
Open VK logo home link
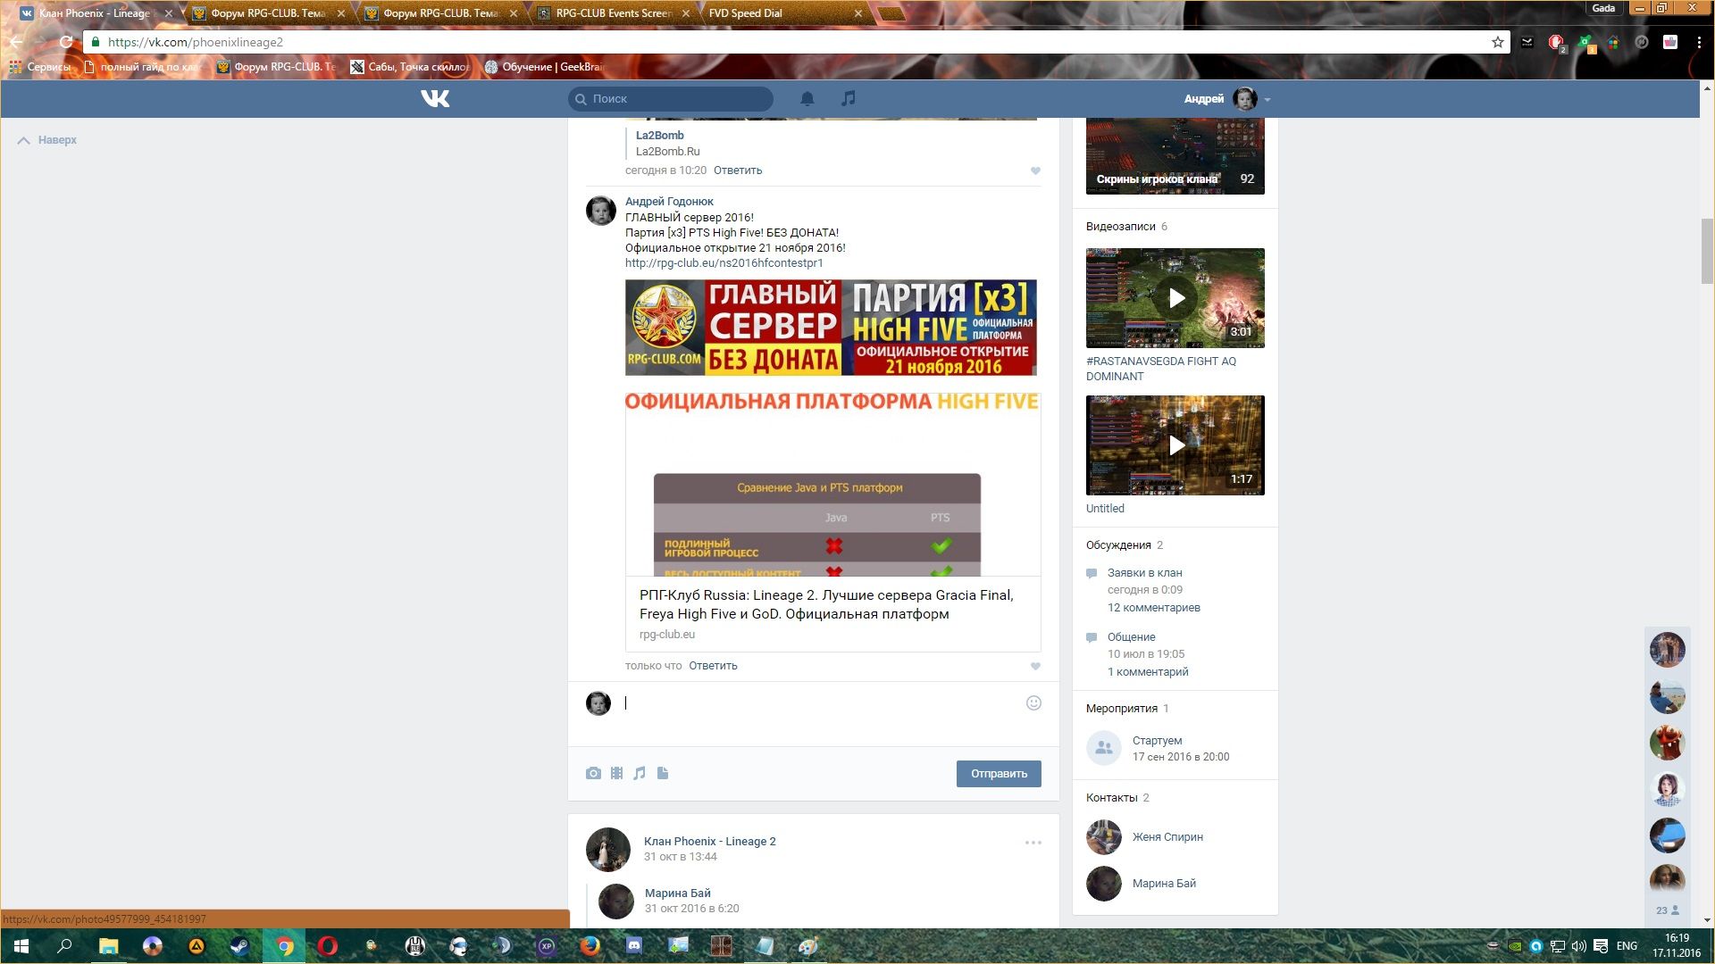(435, 98)
